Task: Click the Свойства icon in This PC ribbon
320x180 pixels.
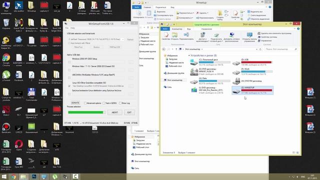Action: tap(165, 36)
